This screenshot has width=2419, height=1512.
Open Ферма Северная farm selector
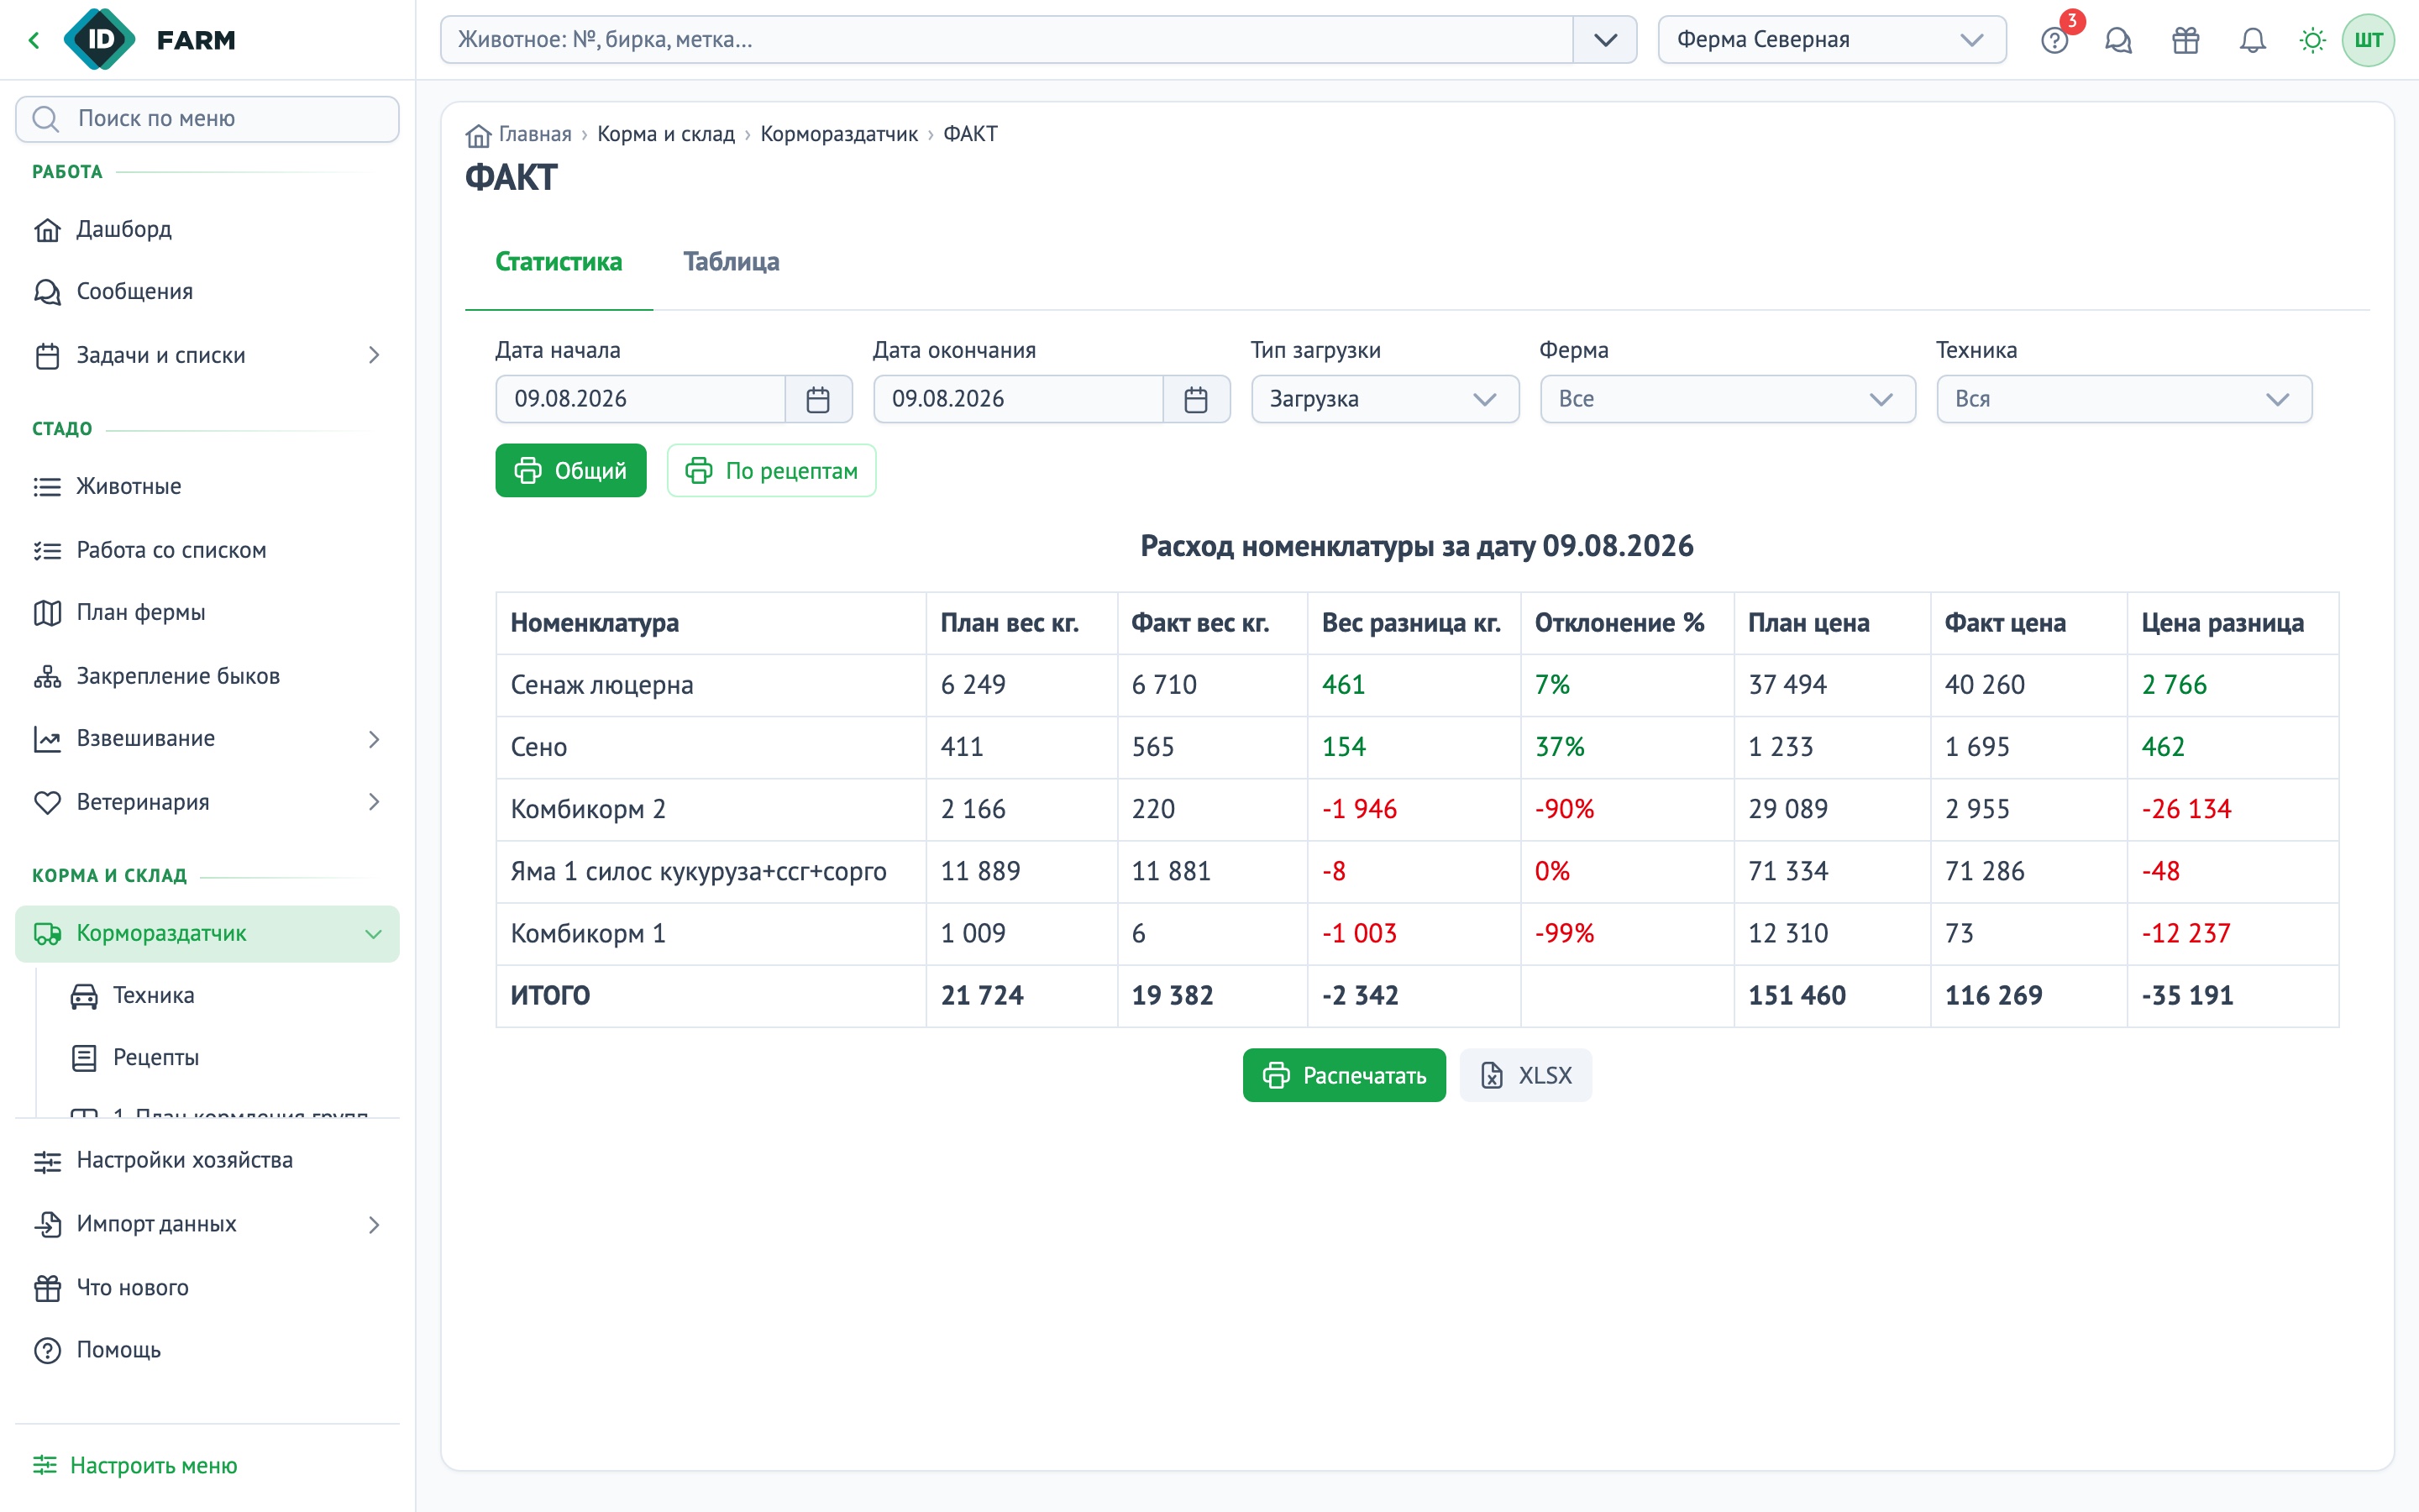coord(1831,40)
